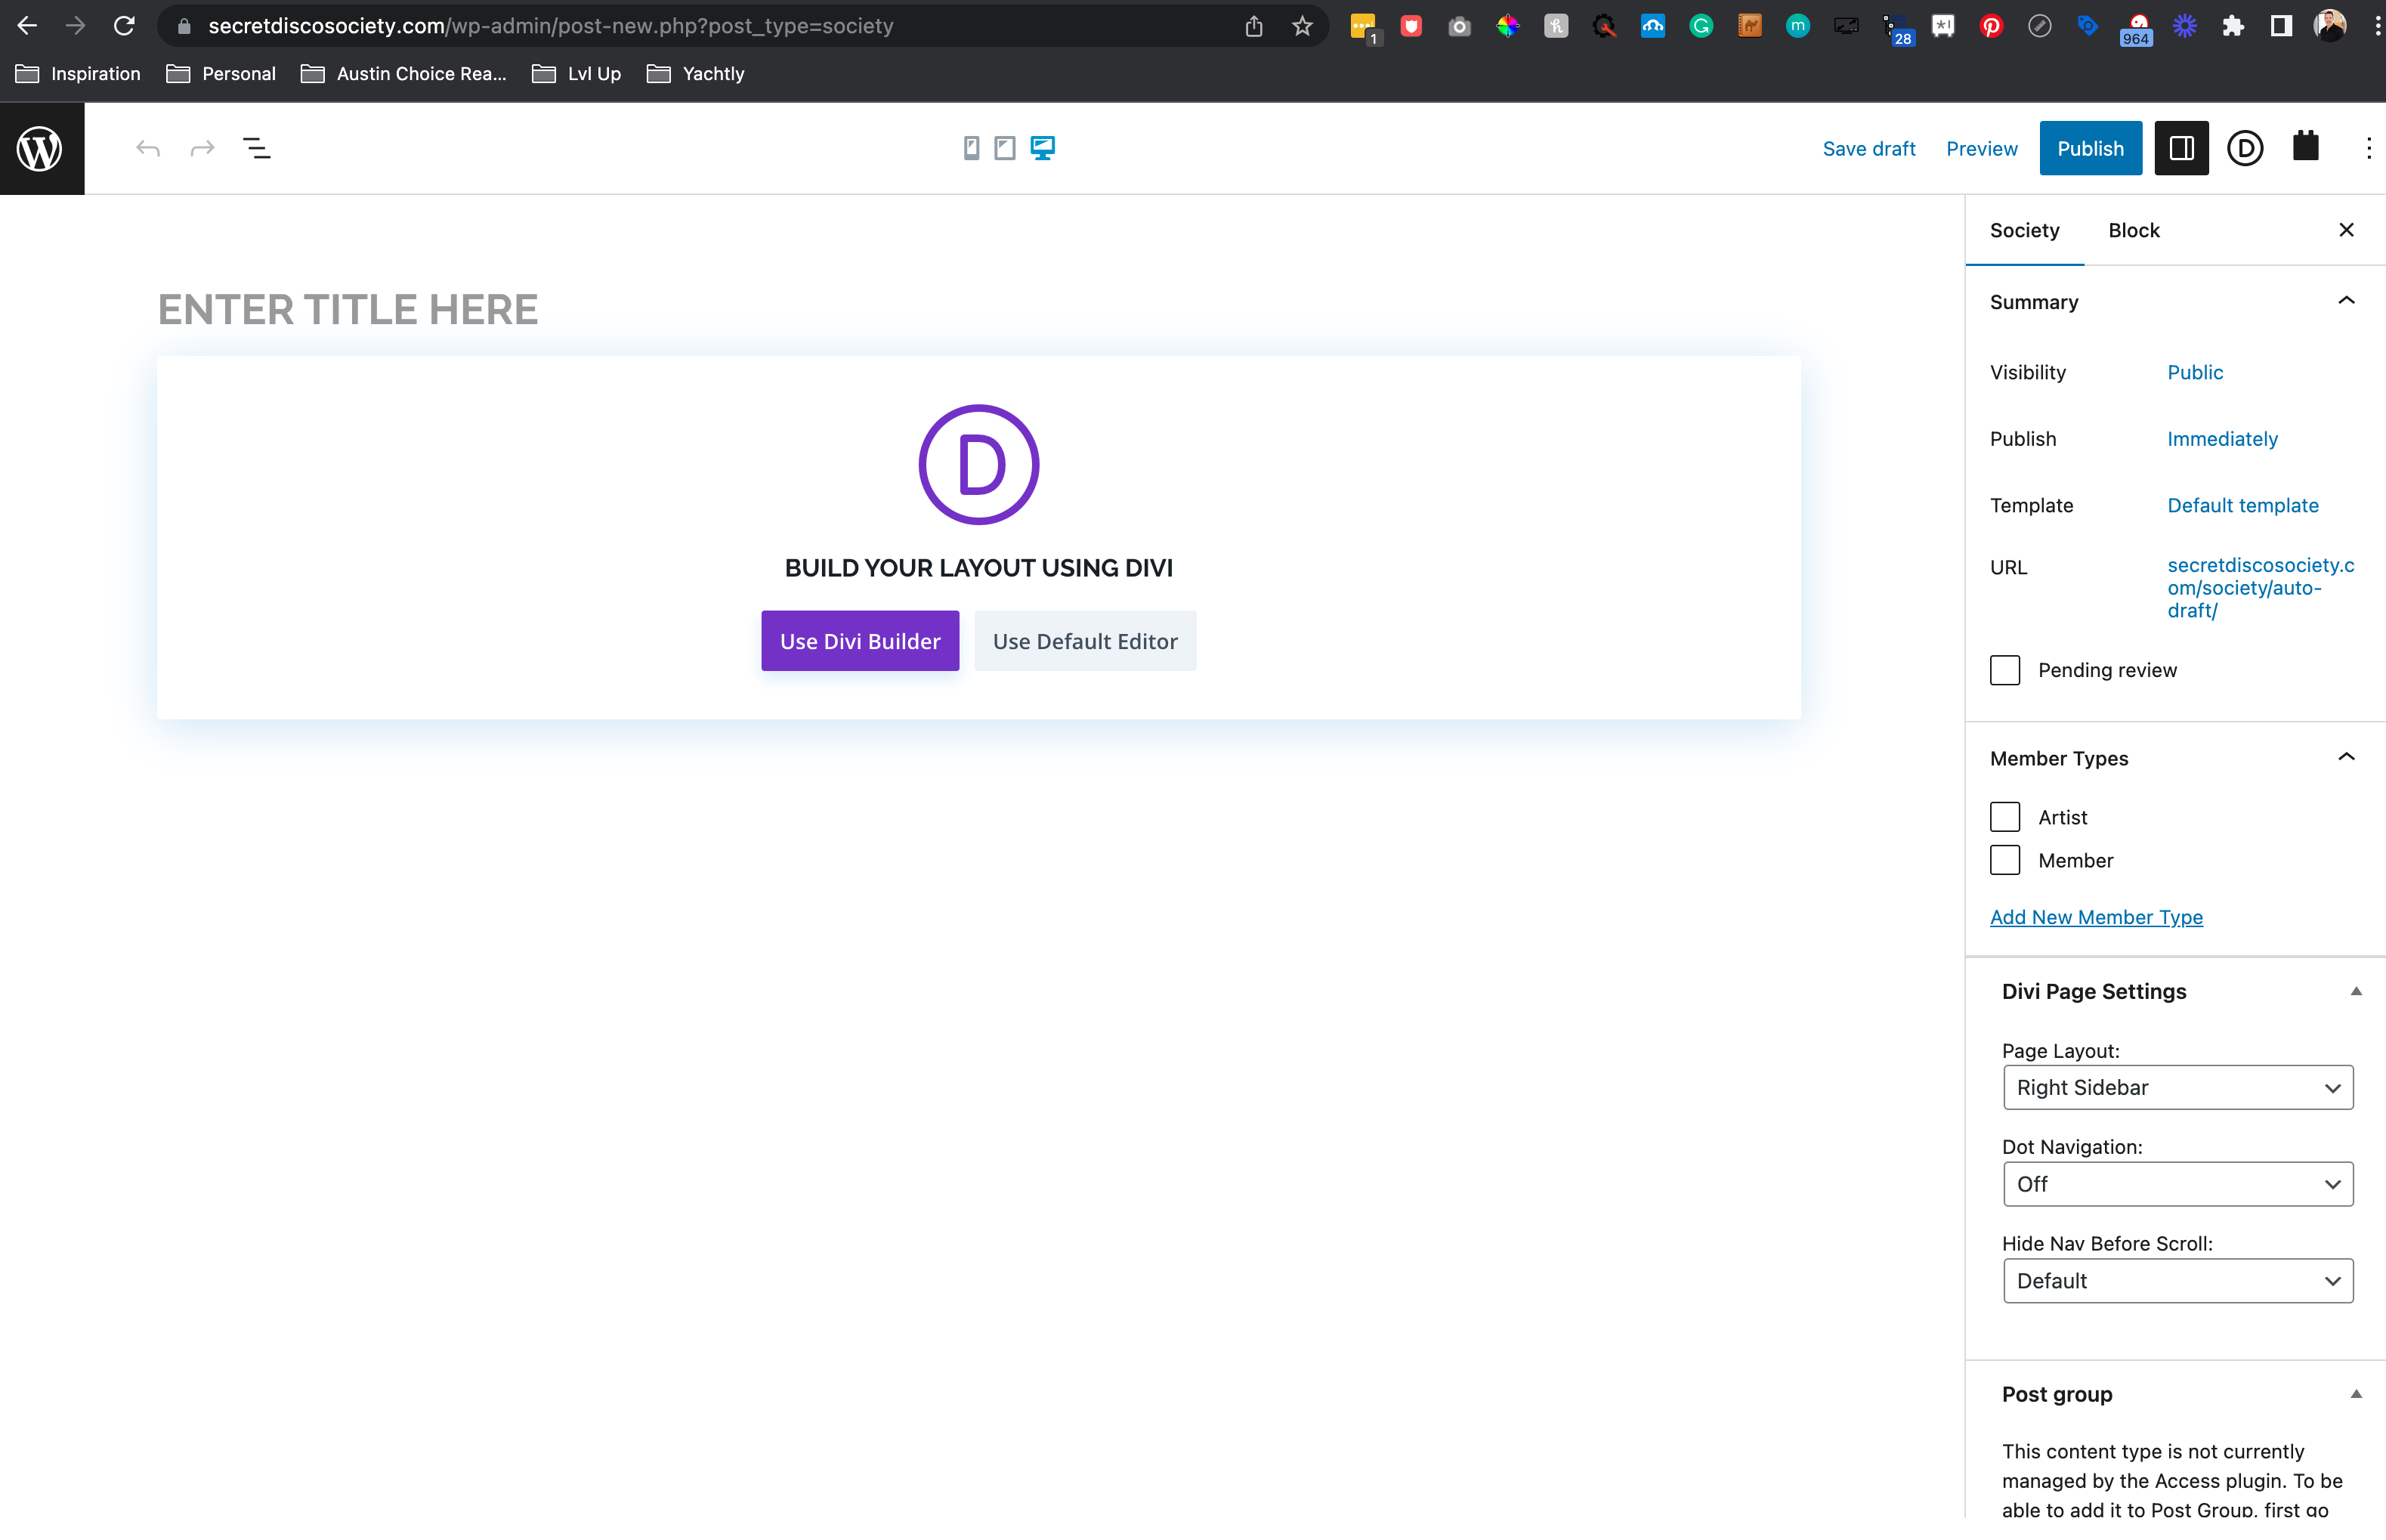Click Add New Member Type link
Viewport: 2386px width, 1540px height.
[x=2096, y=917]
